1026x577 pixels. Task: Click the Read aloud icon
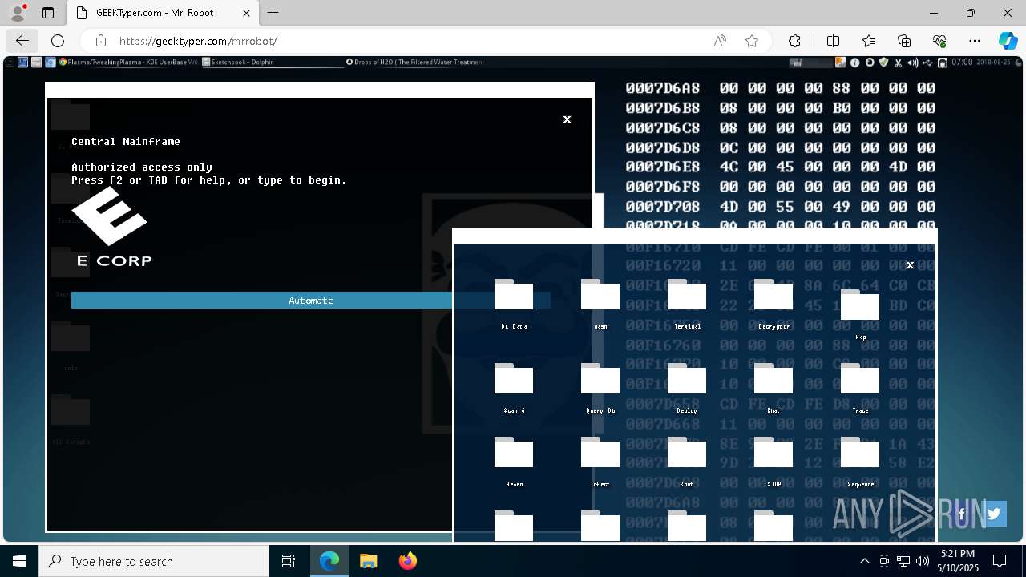coord(720,41)
